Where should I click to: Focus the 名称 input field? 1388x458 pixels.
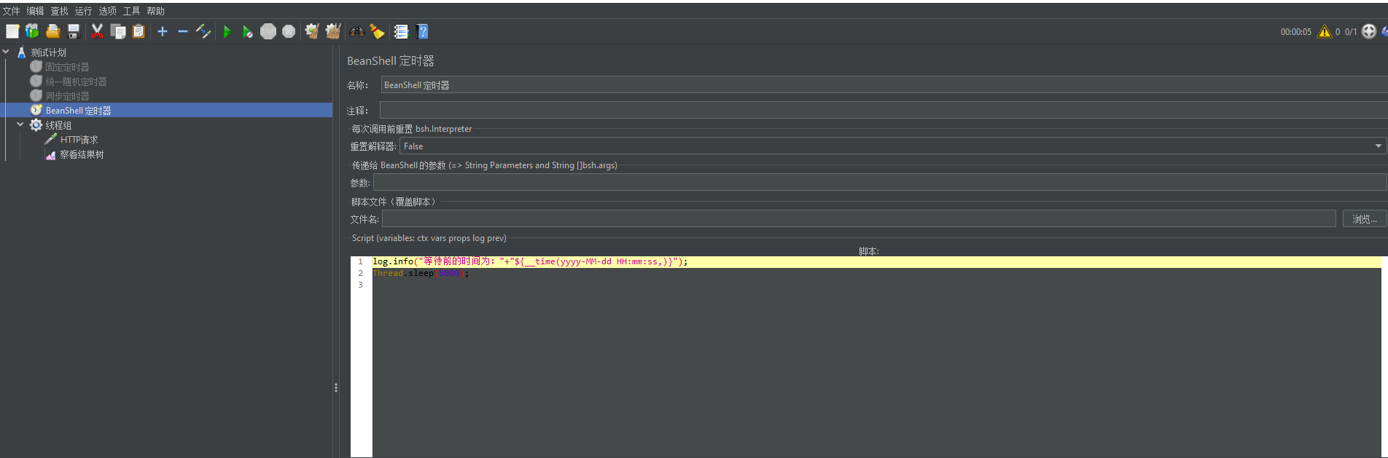point(884,85)
